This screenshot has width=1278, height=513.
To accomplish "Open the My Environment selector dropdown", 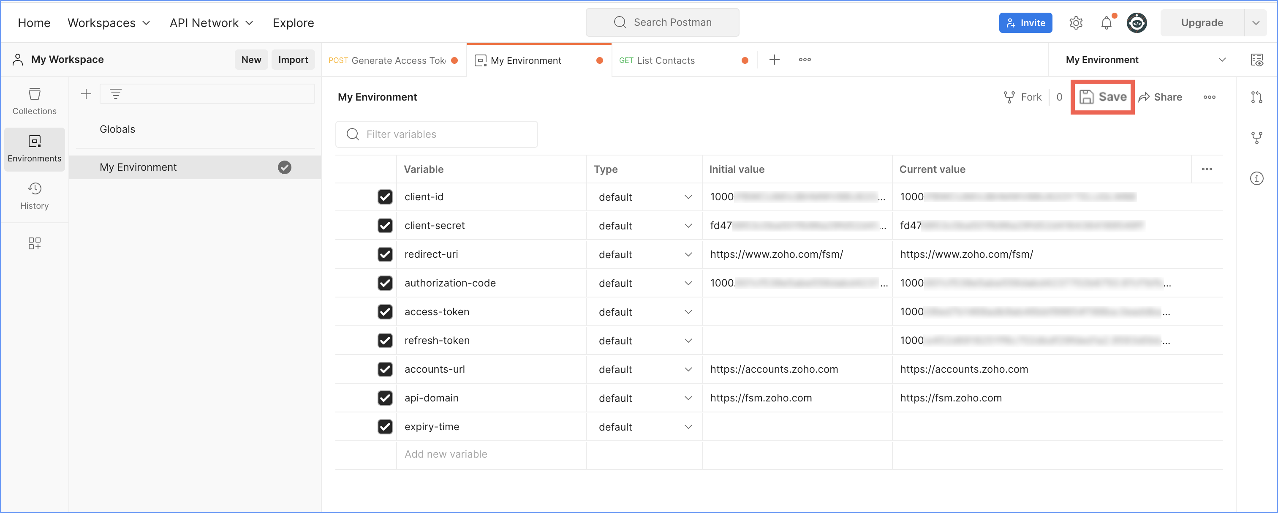I will (x=1141, y=60).
